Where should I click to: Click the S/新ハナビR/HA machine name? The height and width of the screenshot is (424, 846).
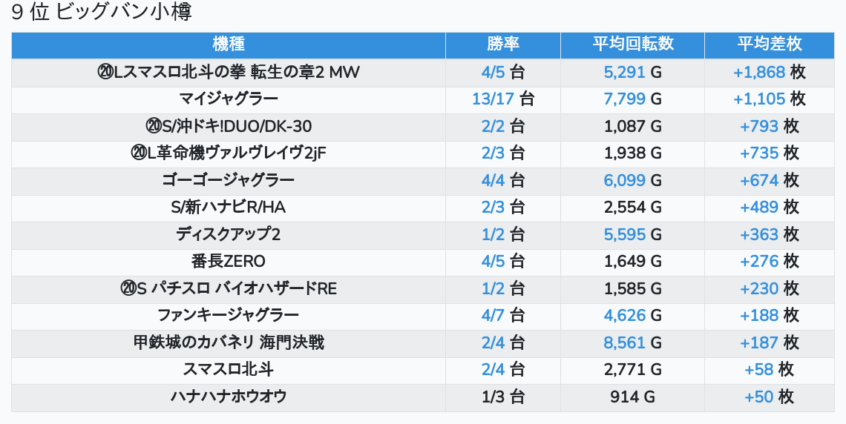pyautogui.click(x=228, y=208)
